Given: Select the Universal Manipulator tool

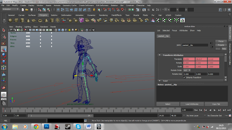Looking at the screenshot, I should click(4, 68).
